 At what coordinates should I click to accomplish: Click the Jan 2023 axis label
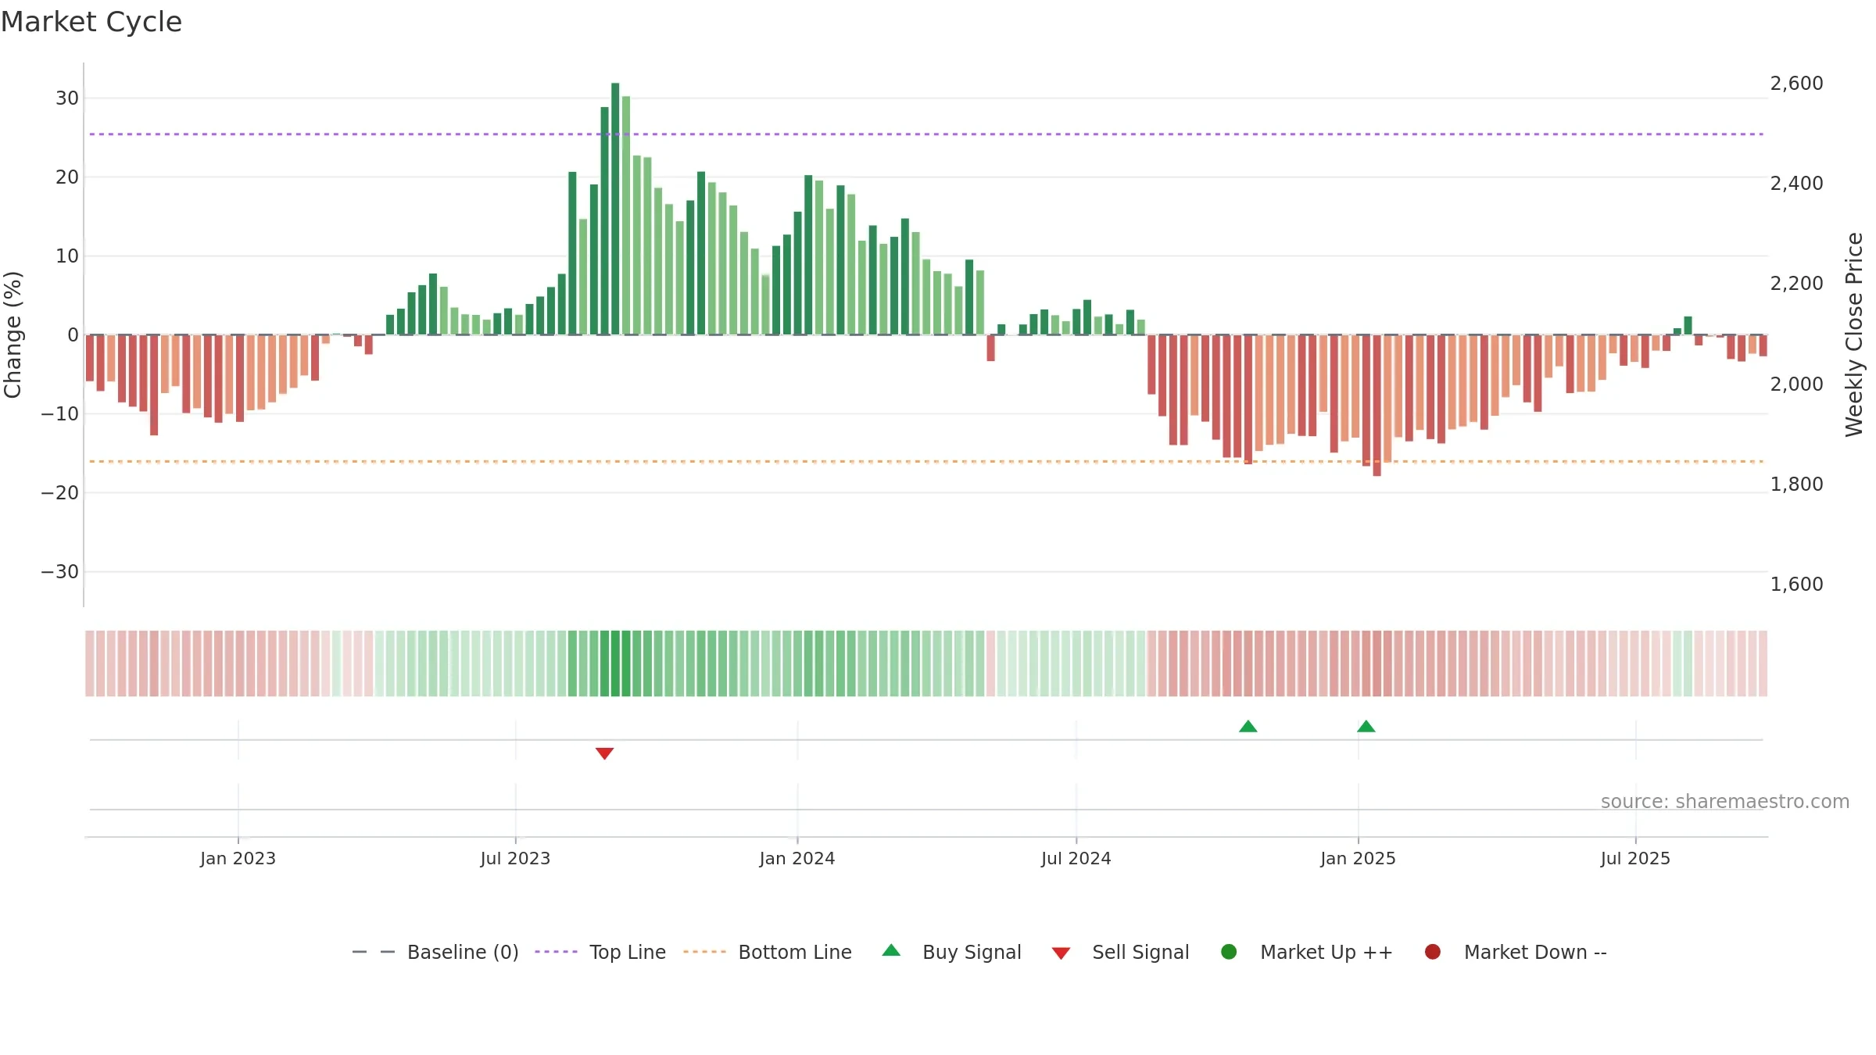(x=238, y=858)
